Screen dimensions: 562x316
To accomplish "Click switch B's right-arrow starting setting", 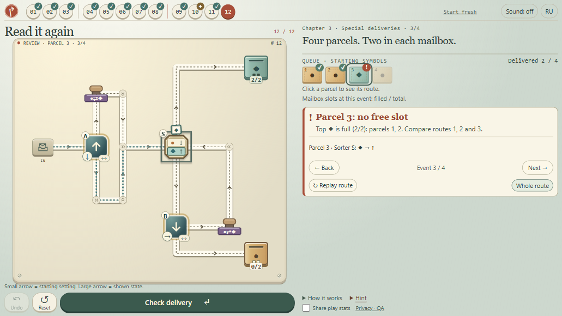I will tap(167, 236).
